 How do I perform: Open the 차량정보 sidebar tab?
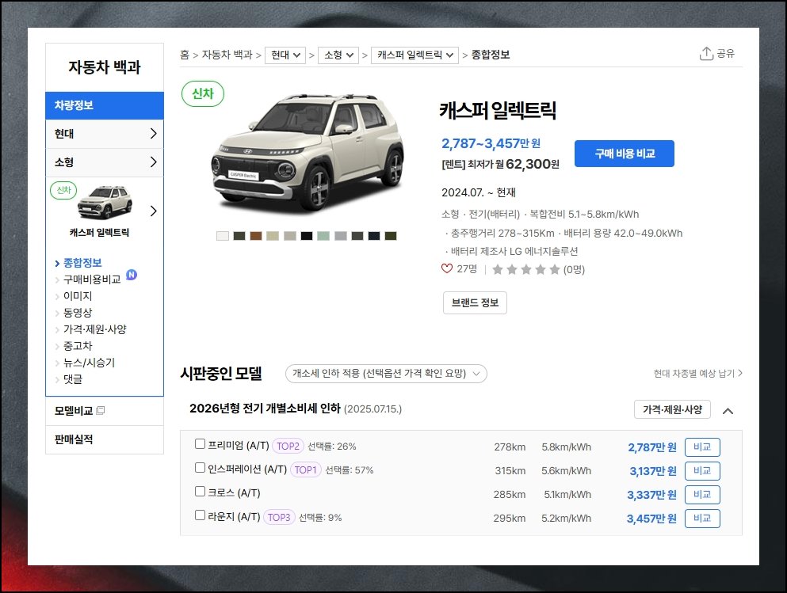105,105
